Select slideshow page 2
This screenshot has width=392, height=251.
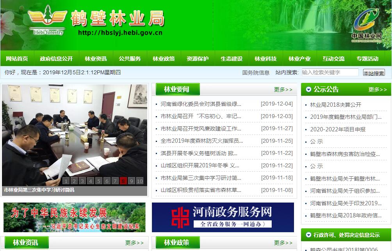tap(74, 181)
